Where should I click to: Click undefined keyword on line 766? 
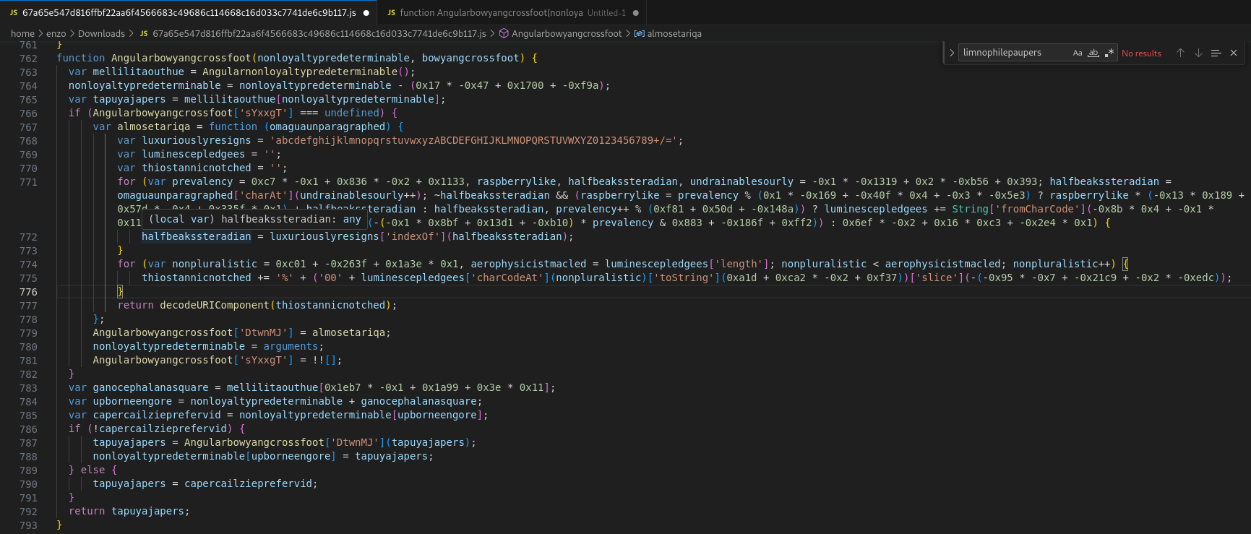pos(351,113)
